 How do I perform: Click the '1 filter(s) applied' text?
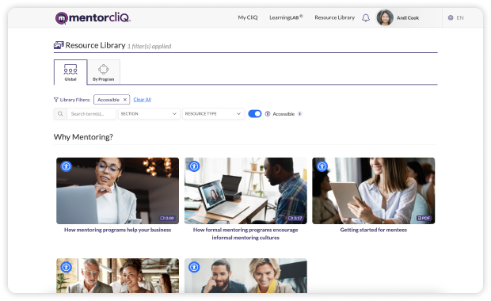tap(150, 47)
